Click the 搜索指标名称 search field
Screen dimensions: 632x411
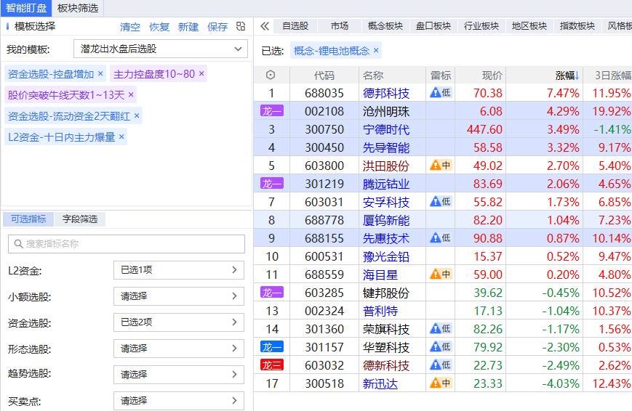(x=127, y=244)
